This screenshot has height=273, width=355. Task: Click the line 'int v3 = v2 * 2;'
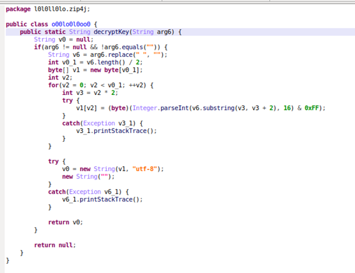point(90,93)
